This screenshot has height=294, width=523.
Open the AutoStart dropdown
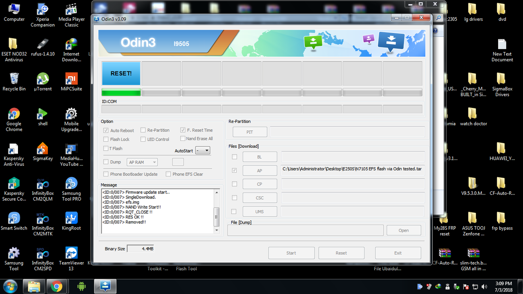click(203, 150)
